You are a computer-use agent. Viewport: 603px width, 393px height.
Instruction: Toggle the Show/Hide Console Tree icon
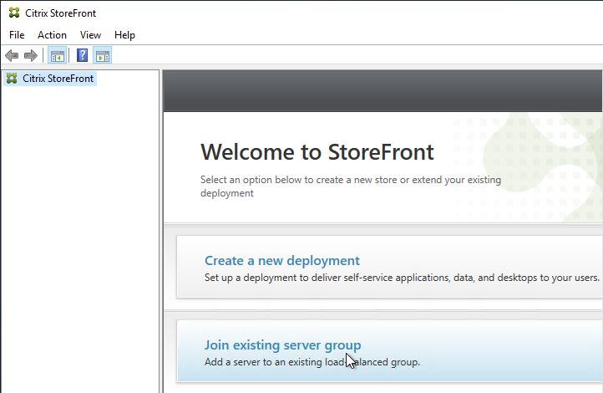click(x=58, y=56)
